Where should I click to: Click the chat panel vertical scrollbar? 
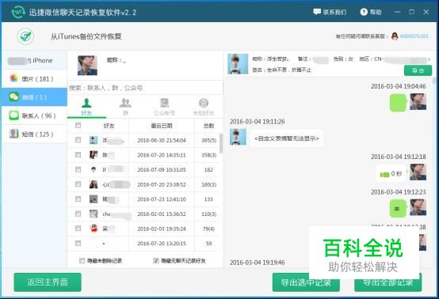434,81
